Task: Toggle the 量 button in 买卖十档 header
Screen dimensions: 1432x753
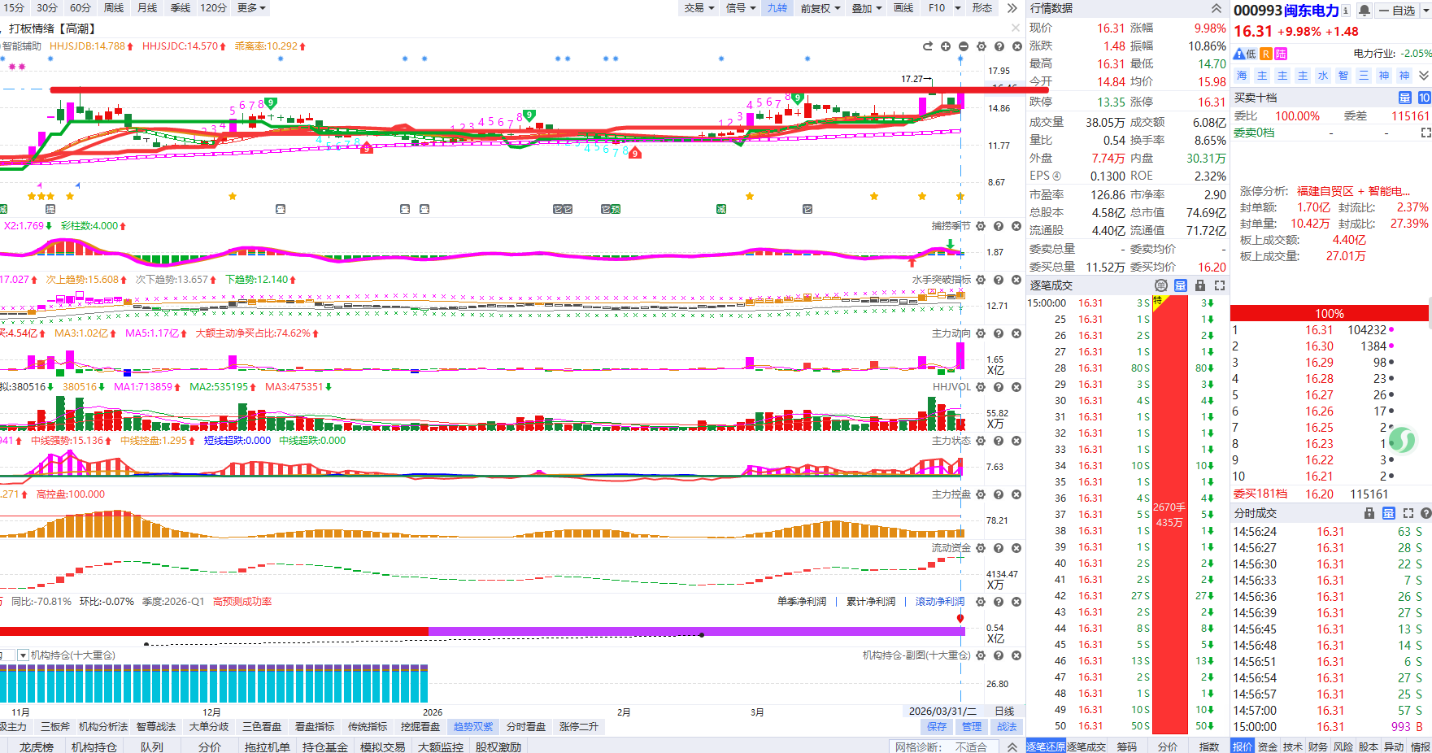Action: click(1404, 98)
